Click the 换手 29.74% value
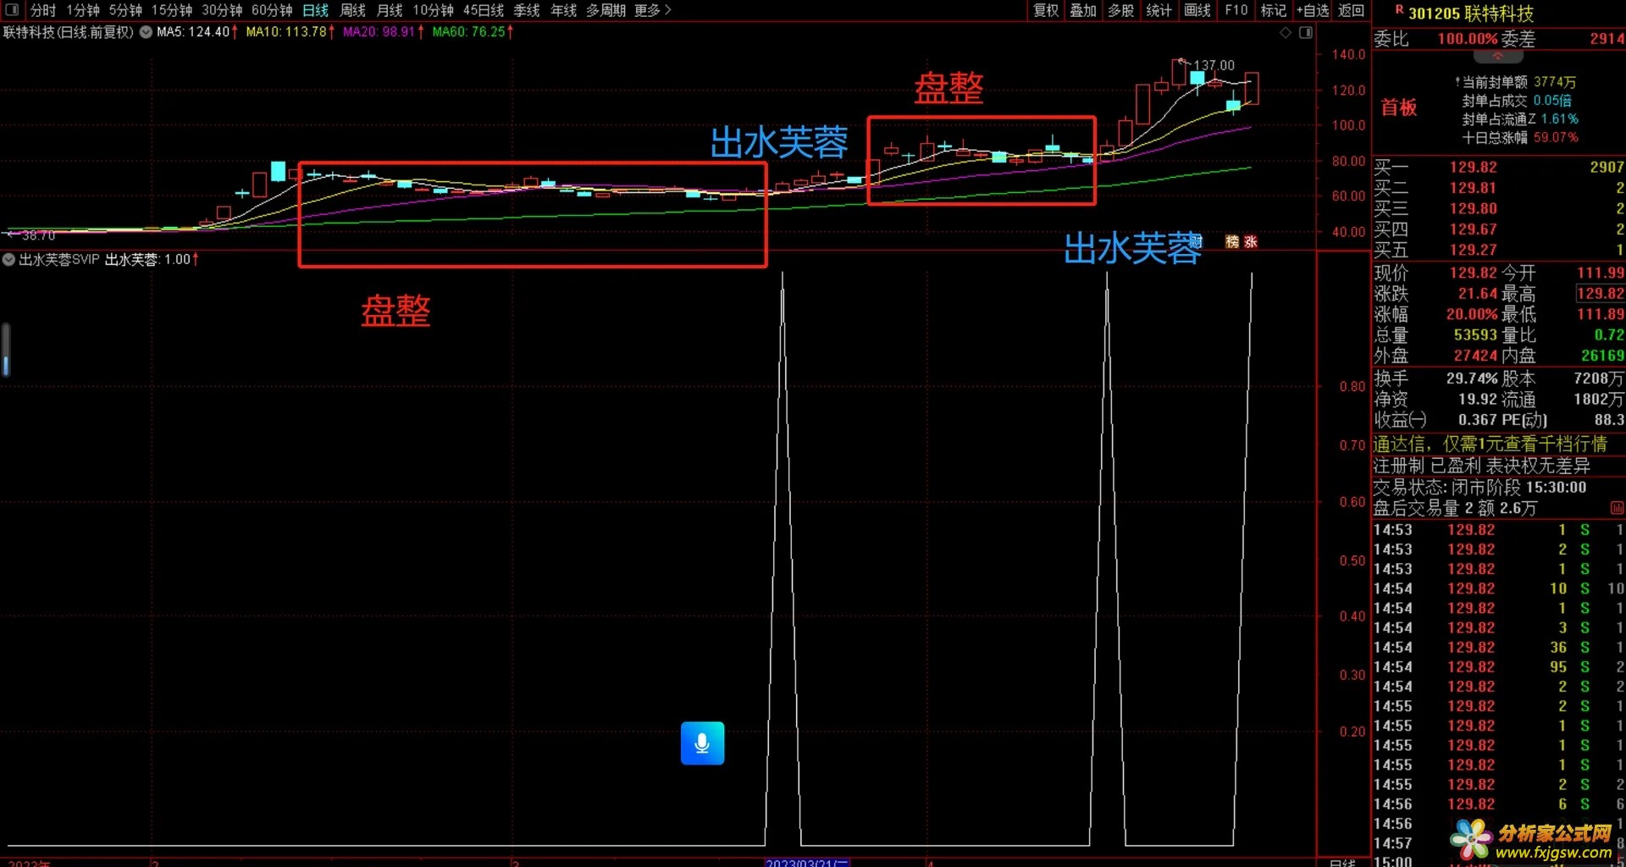1626x867 pixels. (1472, 378)
